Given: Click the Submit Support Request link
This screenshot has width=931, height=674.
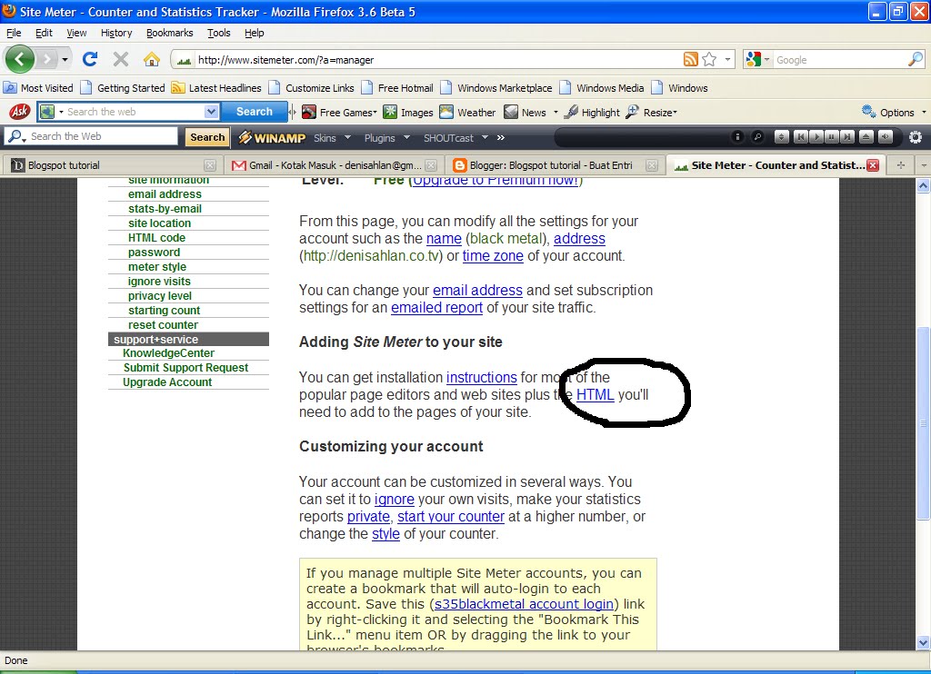Looking at the screenshot, I should pyautogui.click(x=185, y=367).
